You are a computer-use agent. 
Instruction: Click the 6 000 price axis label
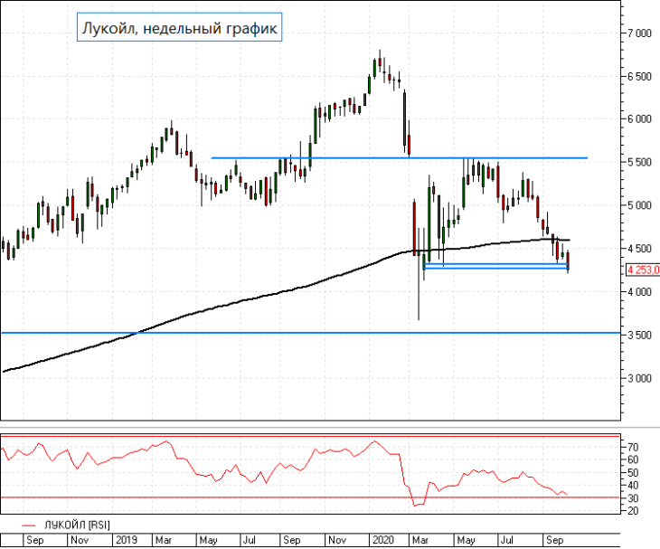pos(640,119)
